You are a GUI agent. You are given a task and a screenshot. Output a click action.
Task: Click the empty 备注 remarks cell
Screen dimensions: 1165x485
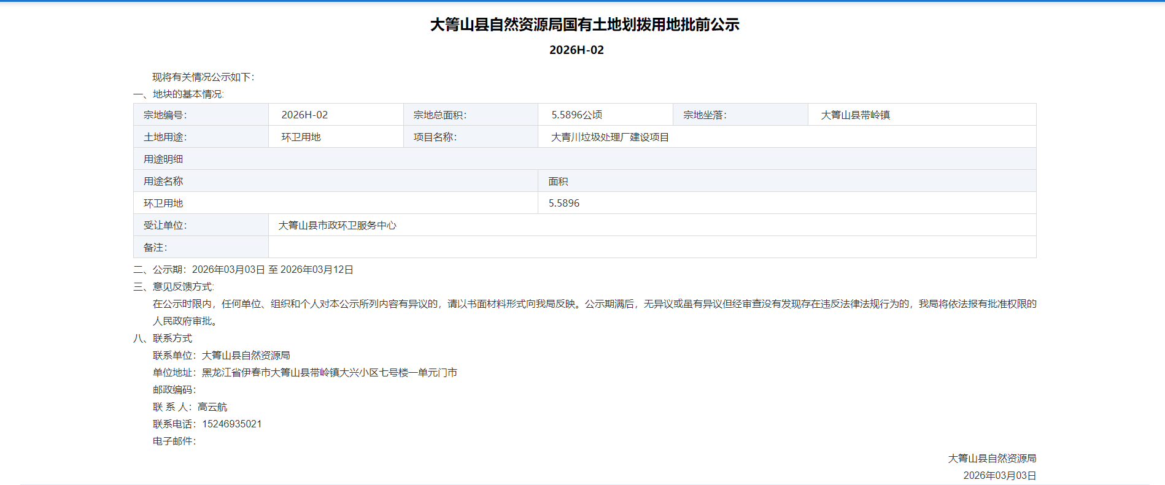point(651,247)
